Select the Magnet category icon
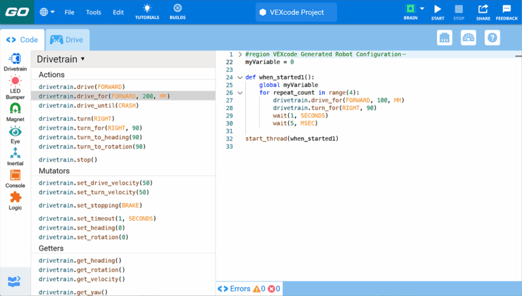522x296 pixels. (x=16, y=113)
